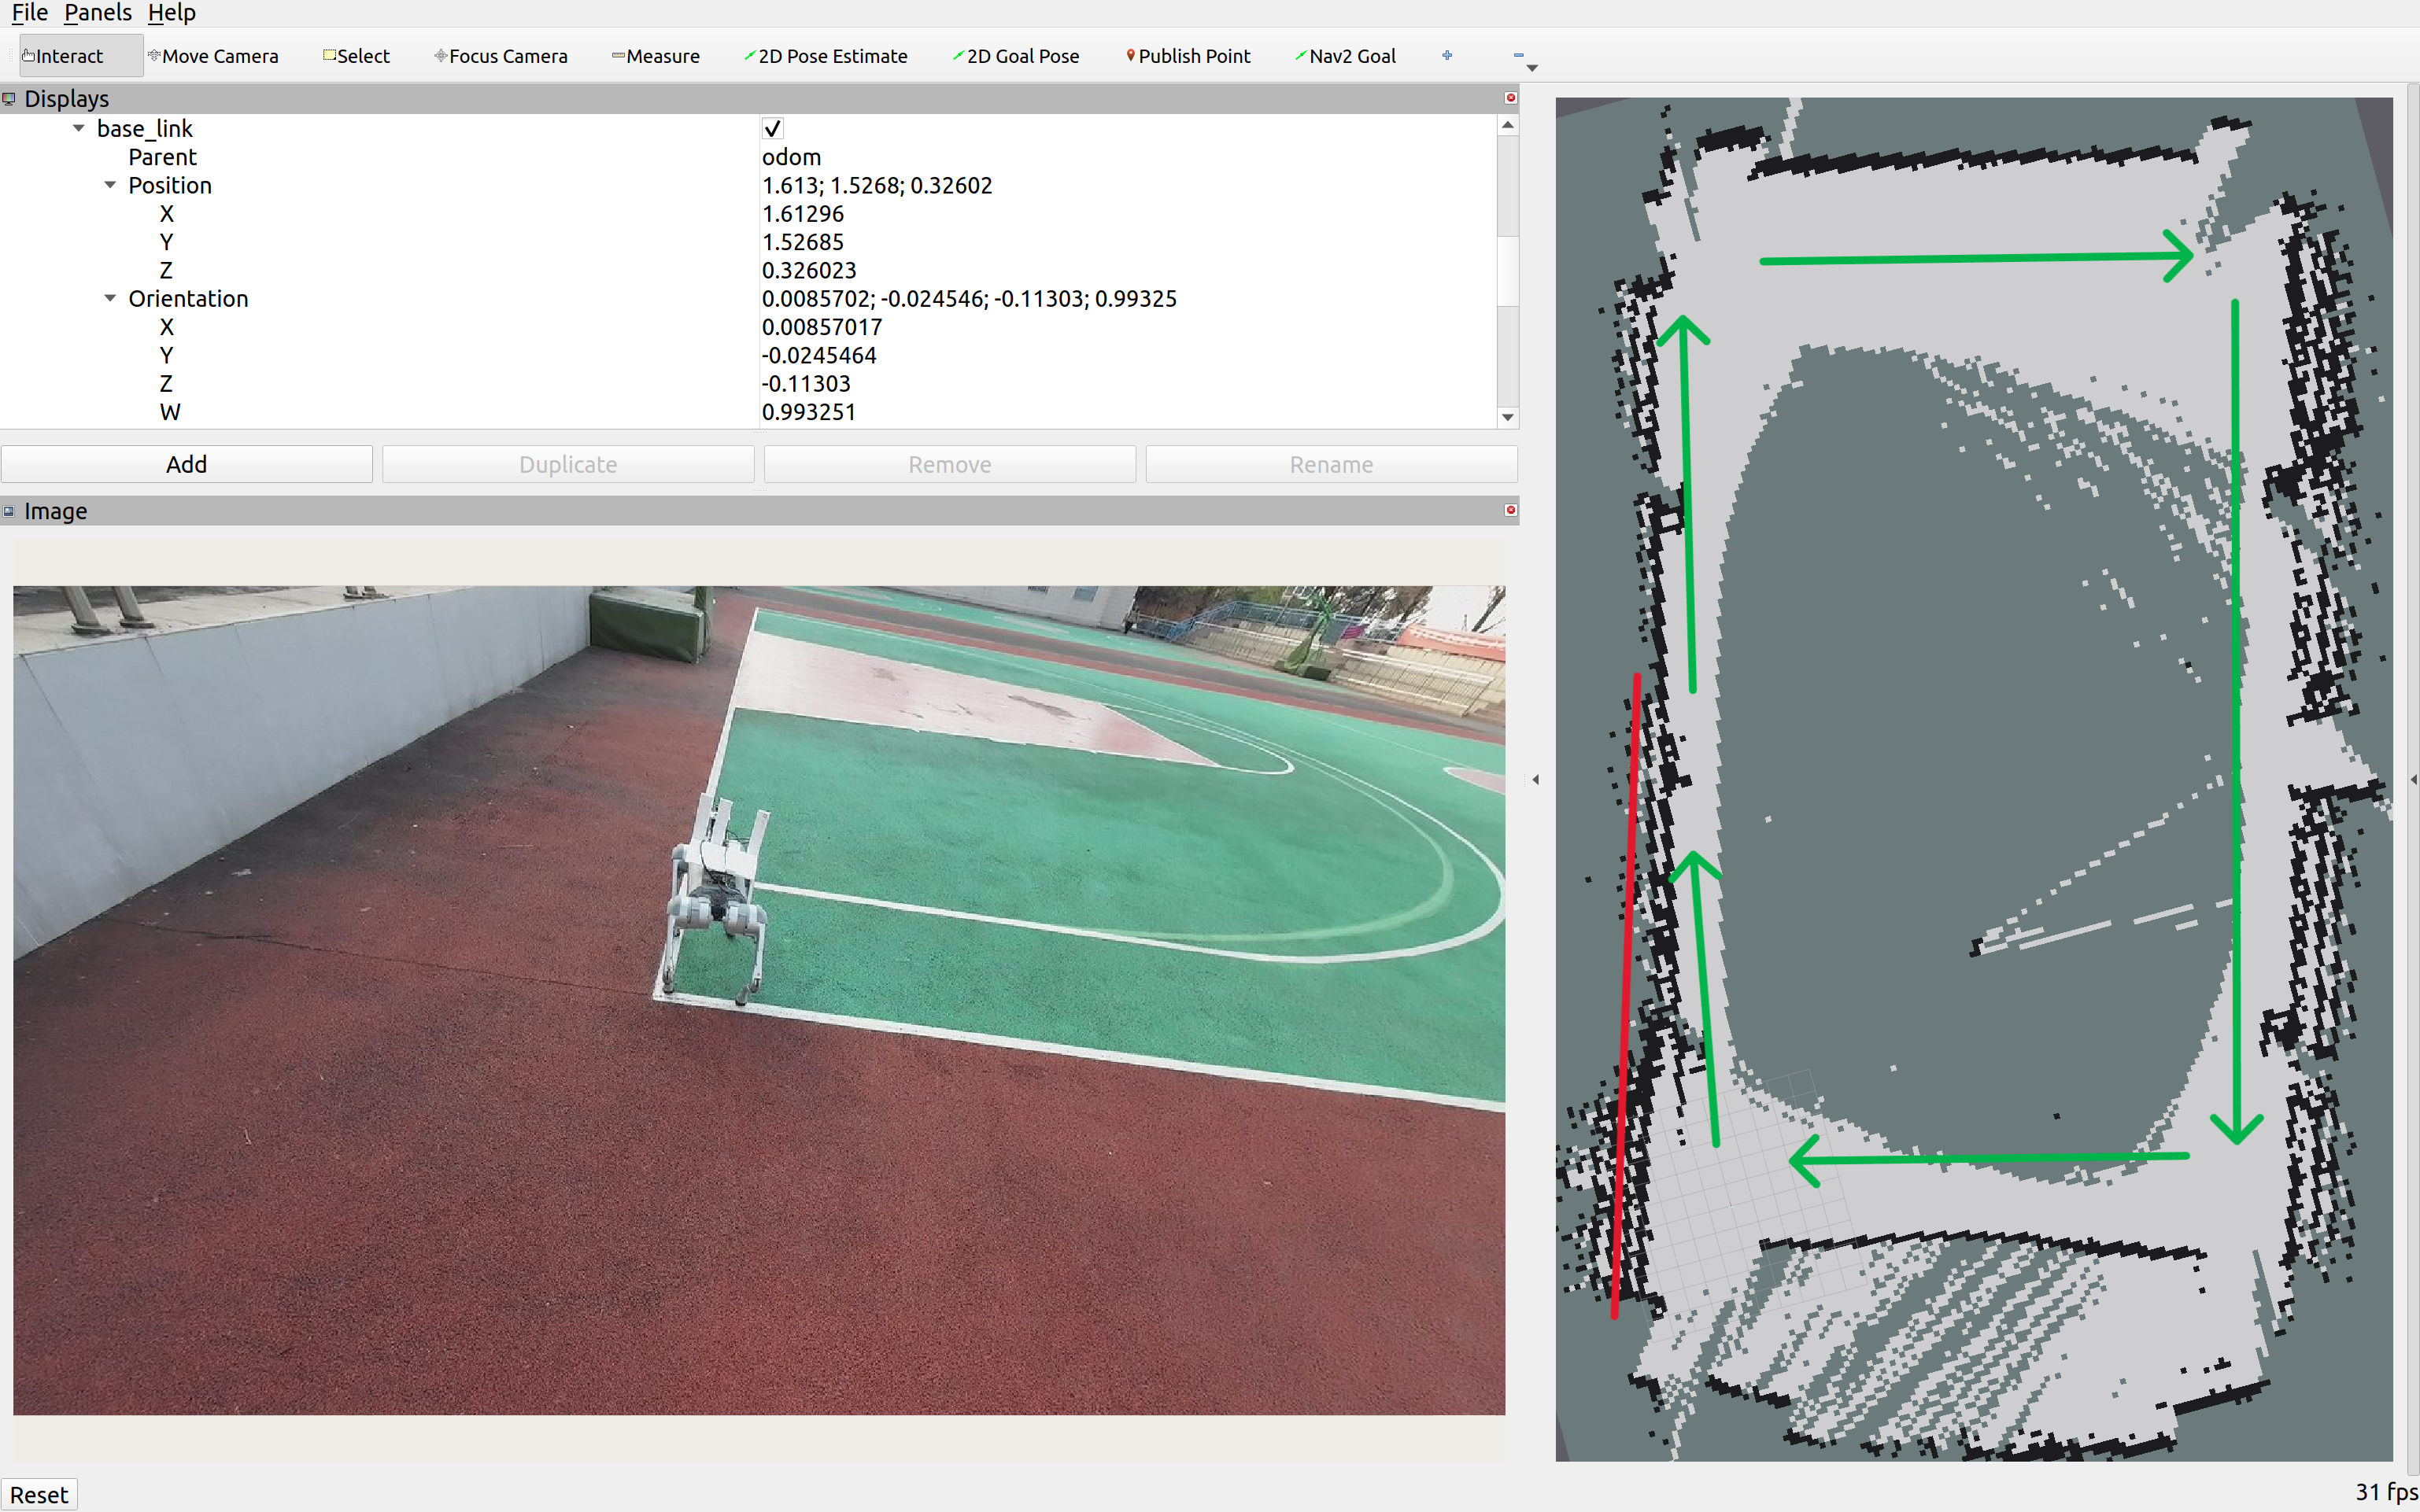Collapse the Orientation property
This screenshot has width=2420, height=1512.
(x=110, y=298)
